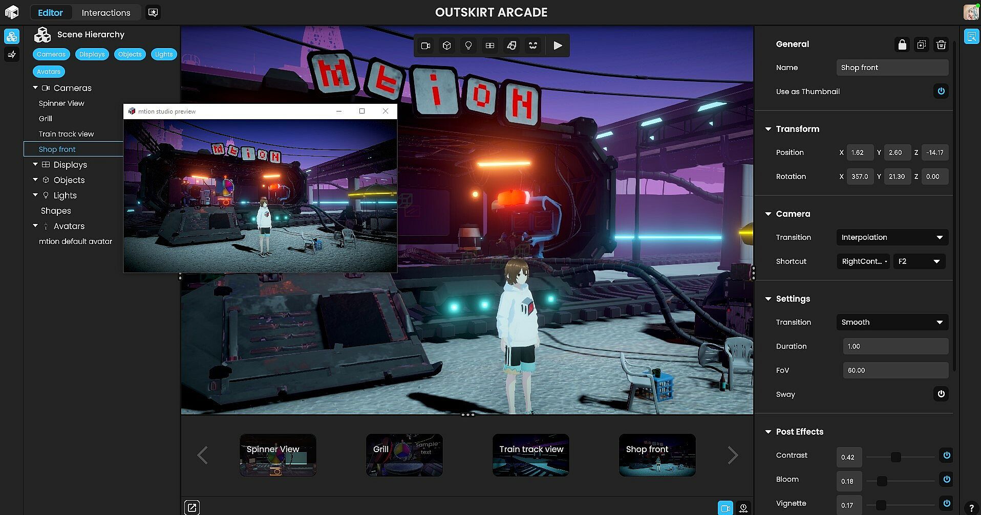Disable the Contrast post effect toggle
981x515 pixels.
point(946,455)
